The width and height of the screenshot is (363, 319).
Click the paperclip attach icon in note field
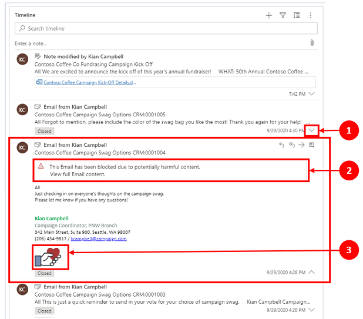click(312, 43)
